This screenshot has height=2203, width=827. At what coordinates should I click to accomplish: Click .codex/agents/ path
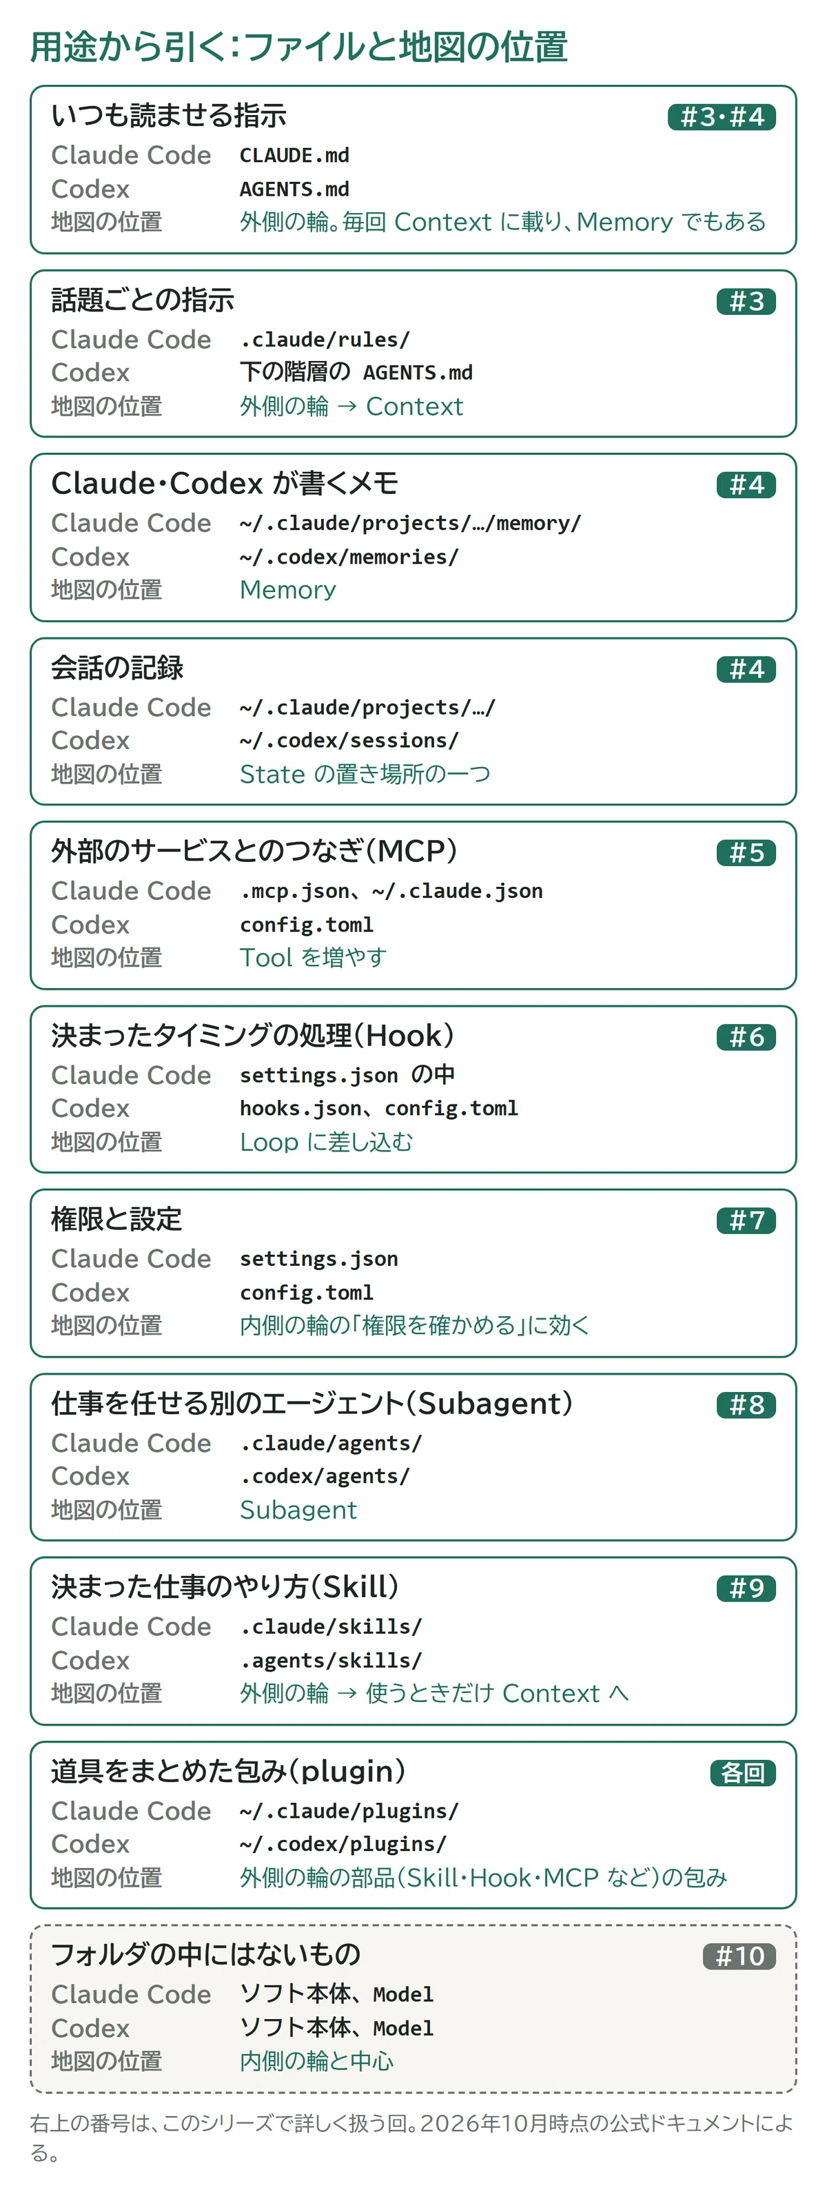point(325,1477)
